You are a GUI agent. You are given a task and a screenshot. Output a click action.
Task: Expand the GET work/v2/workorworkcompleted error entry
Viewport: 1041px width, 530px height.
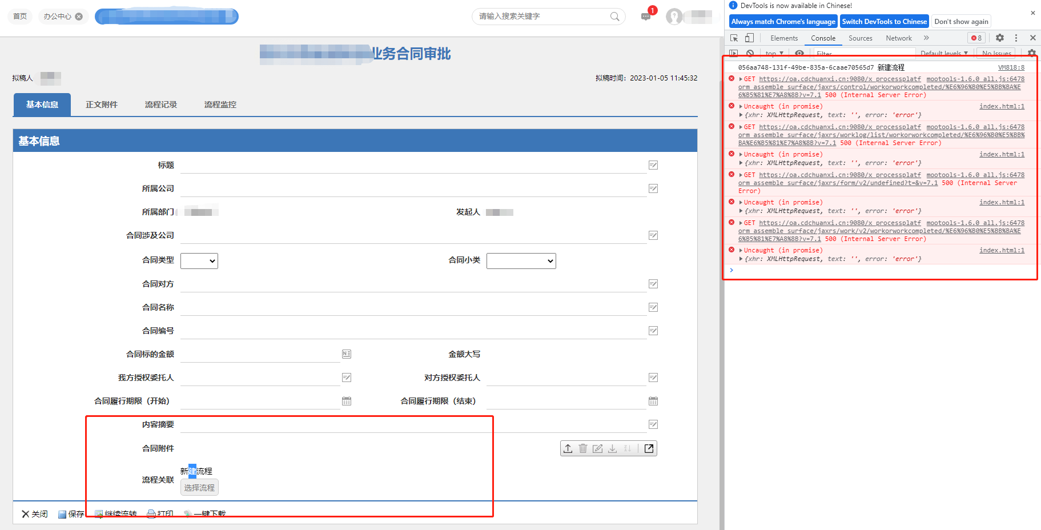point(741,223)
